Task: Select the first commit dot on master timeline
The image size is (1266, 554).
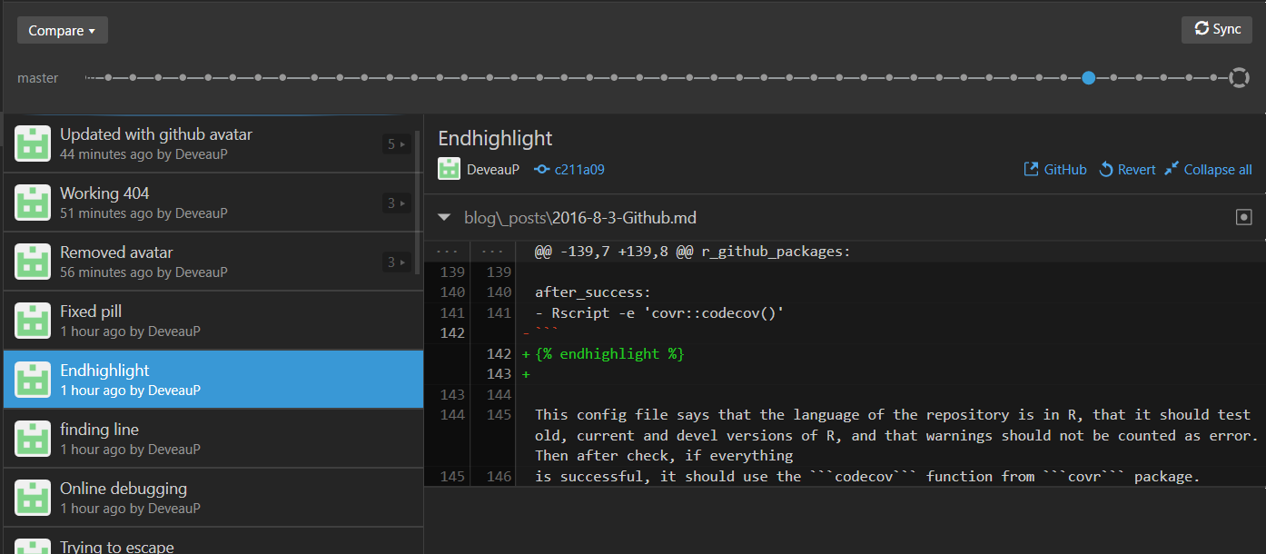Action: pos(108,78)
